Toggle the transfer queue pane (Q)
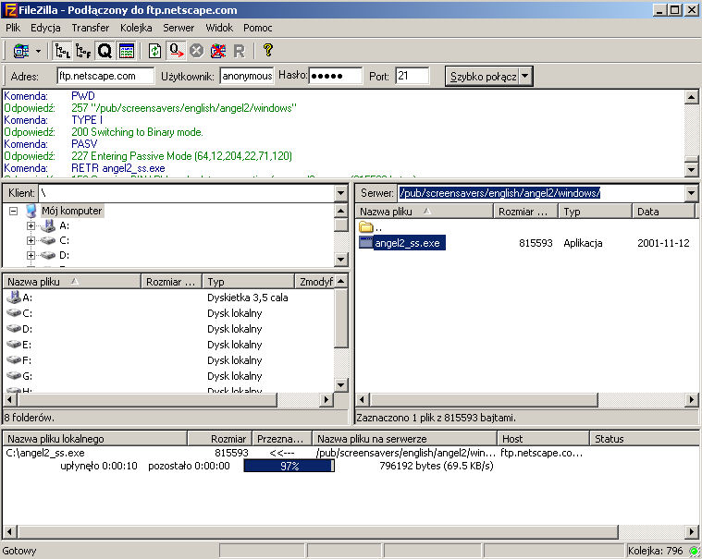Viewport: 702px width, 559px height. (105, 51)
